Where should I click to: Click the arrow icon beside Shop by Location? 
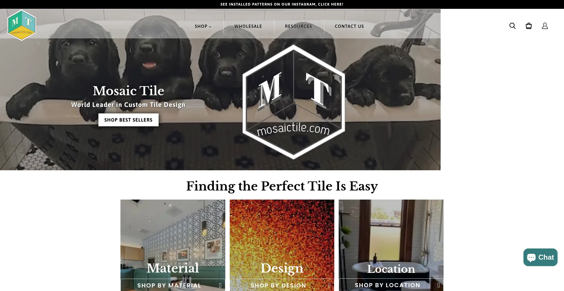(439, 285)
